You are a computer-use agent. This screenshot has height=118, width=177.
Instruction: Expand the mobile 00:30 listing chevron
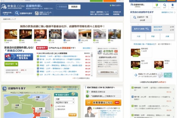[x=173, y=108]
